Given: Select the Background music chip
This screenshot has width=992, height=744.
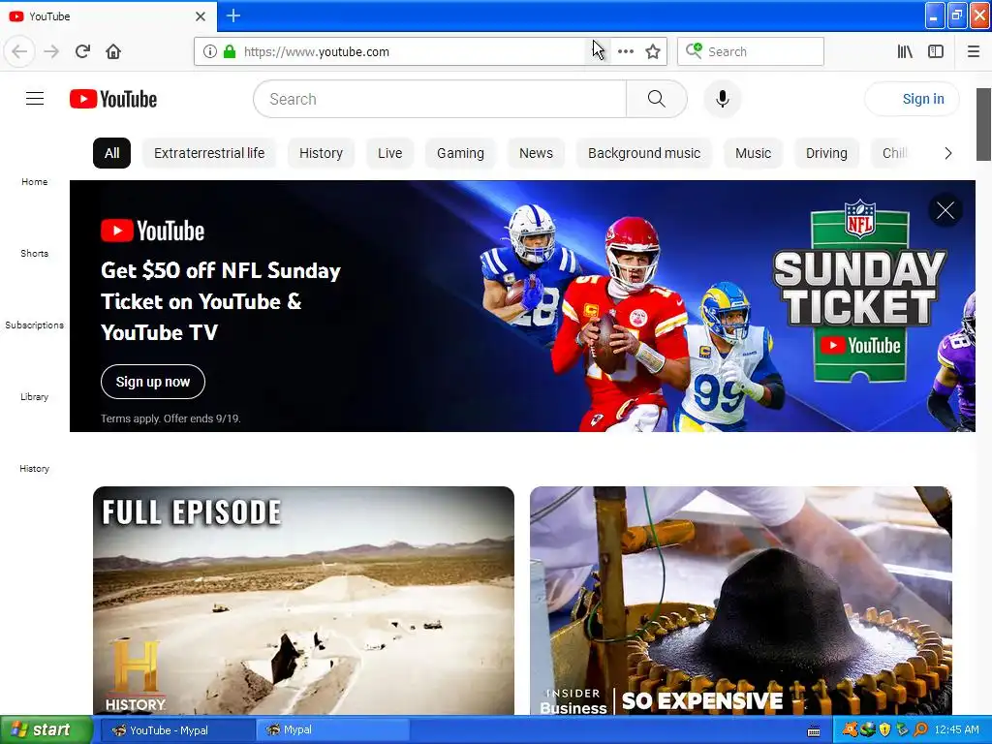Looking at the screenshot, I should tap(644, 153).
